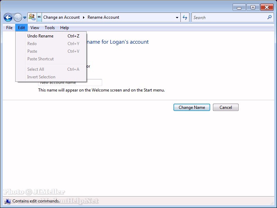Click the text about the Welcome screen
This screenshot has width=277, height=208.
click(x=101, y=90)
